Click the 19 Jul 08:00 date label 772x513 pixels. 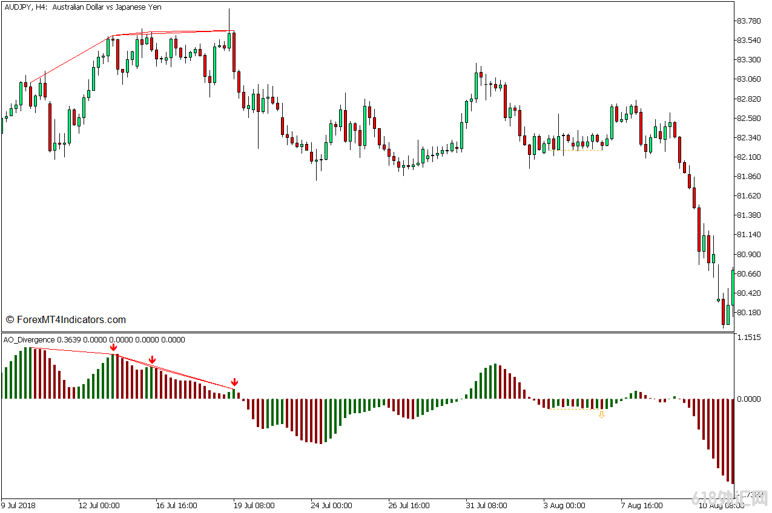pos(254,505)
